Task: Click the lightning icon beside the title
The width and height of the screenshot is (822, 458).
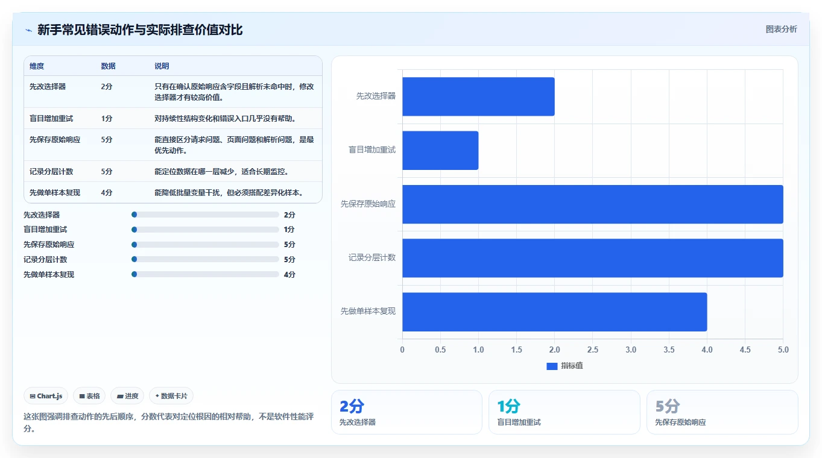Action: (28, 30)
